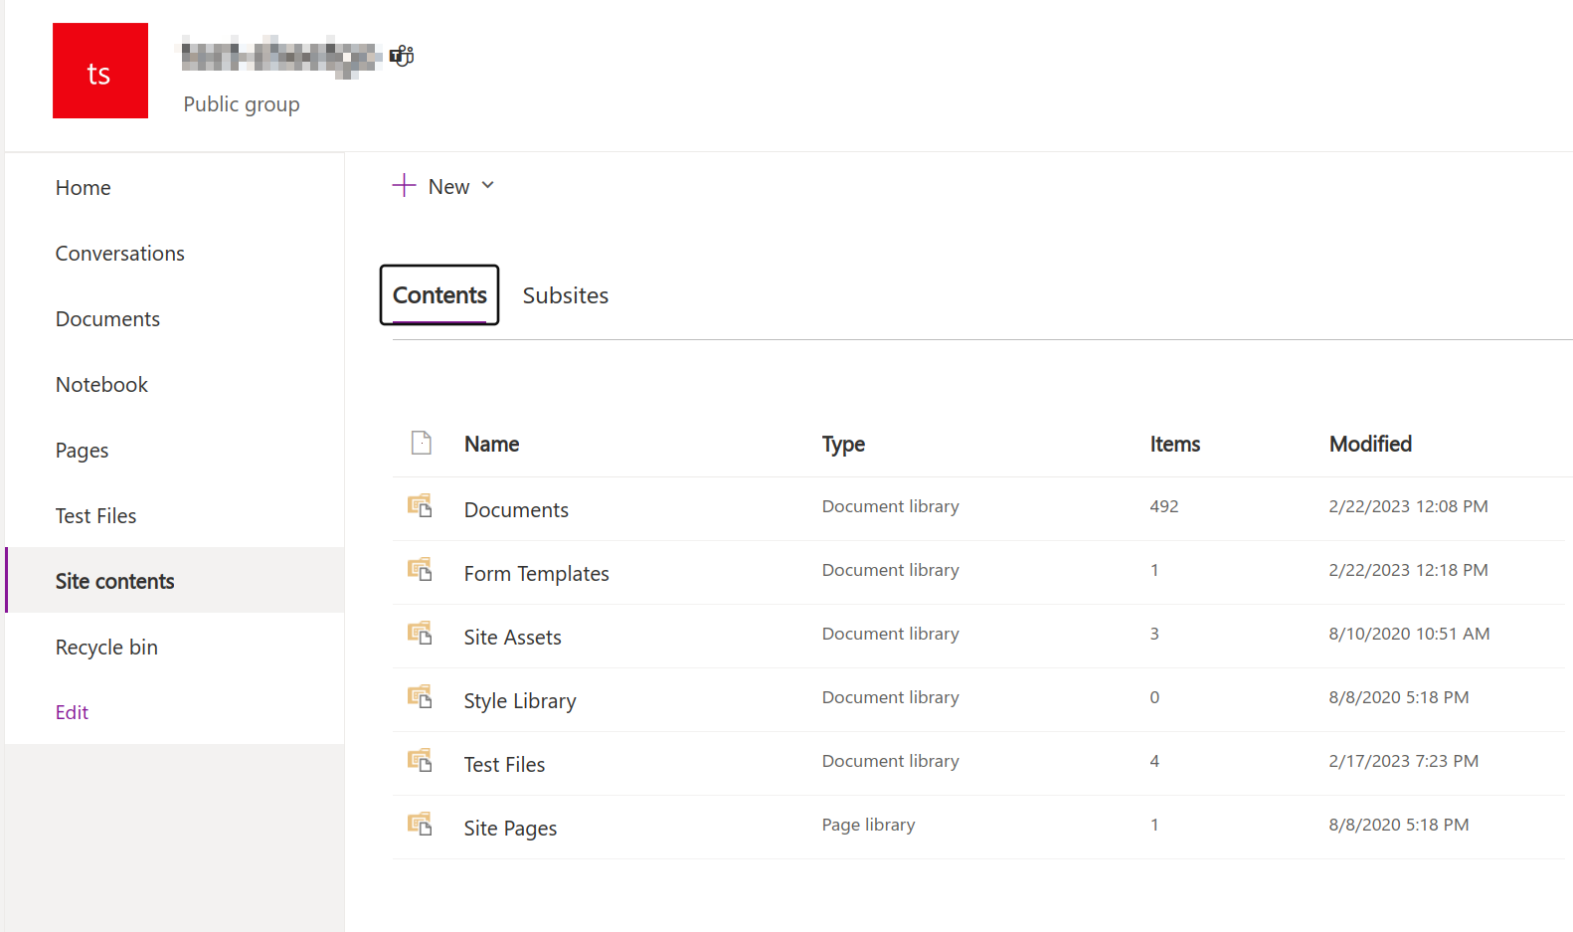
Task: Click the Test Files library icon
Action: coord(420,761)
